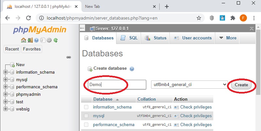Viewport: 261px width, 131px height.
Task: Close the localhost phpMyAdmin tab
Action: point(76,7)
